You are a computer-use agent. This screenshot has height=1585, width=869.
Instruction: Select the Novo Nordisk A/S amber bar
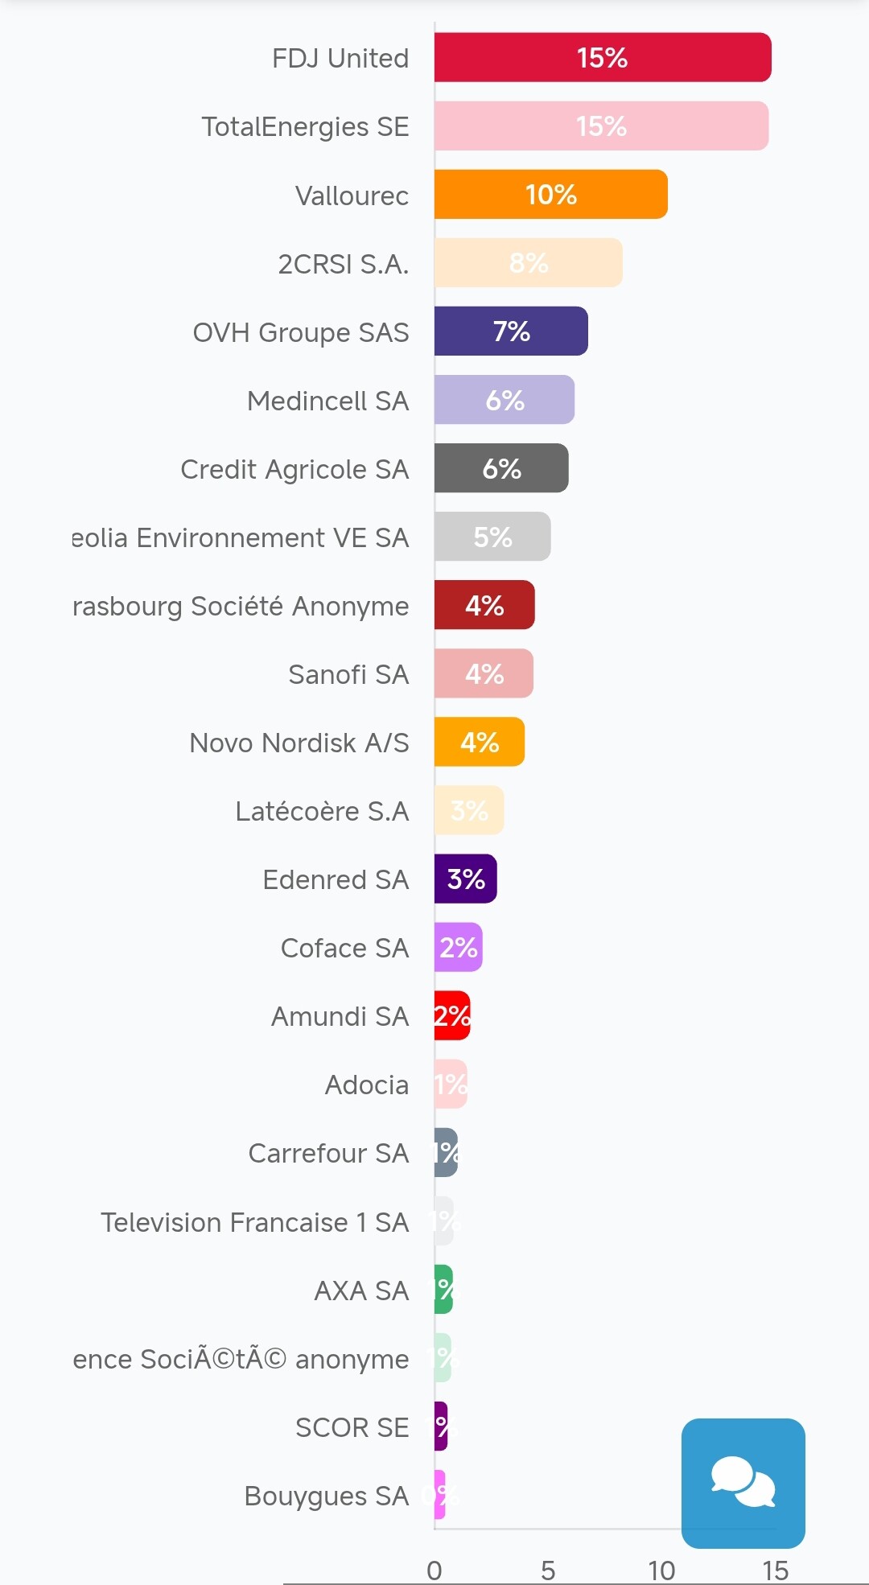pos(480,742)
